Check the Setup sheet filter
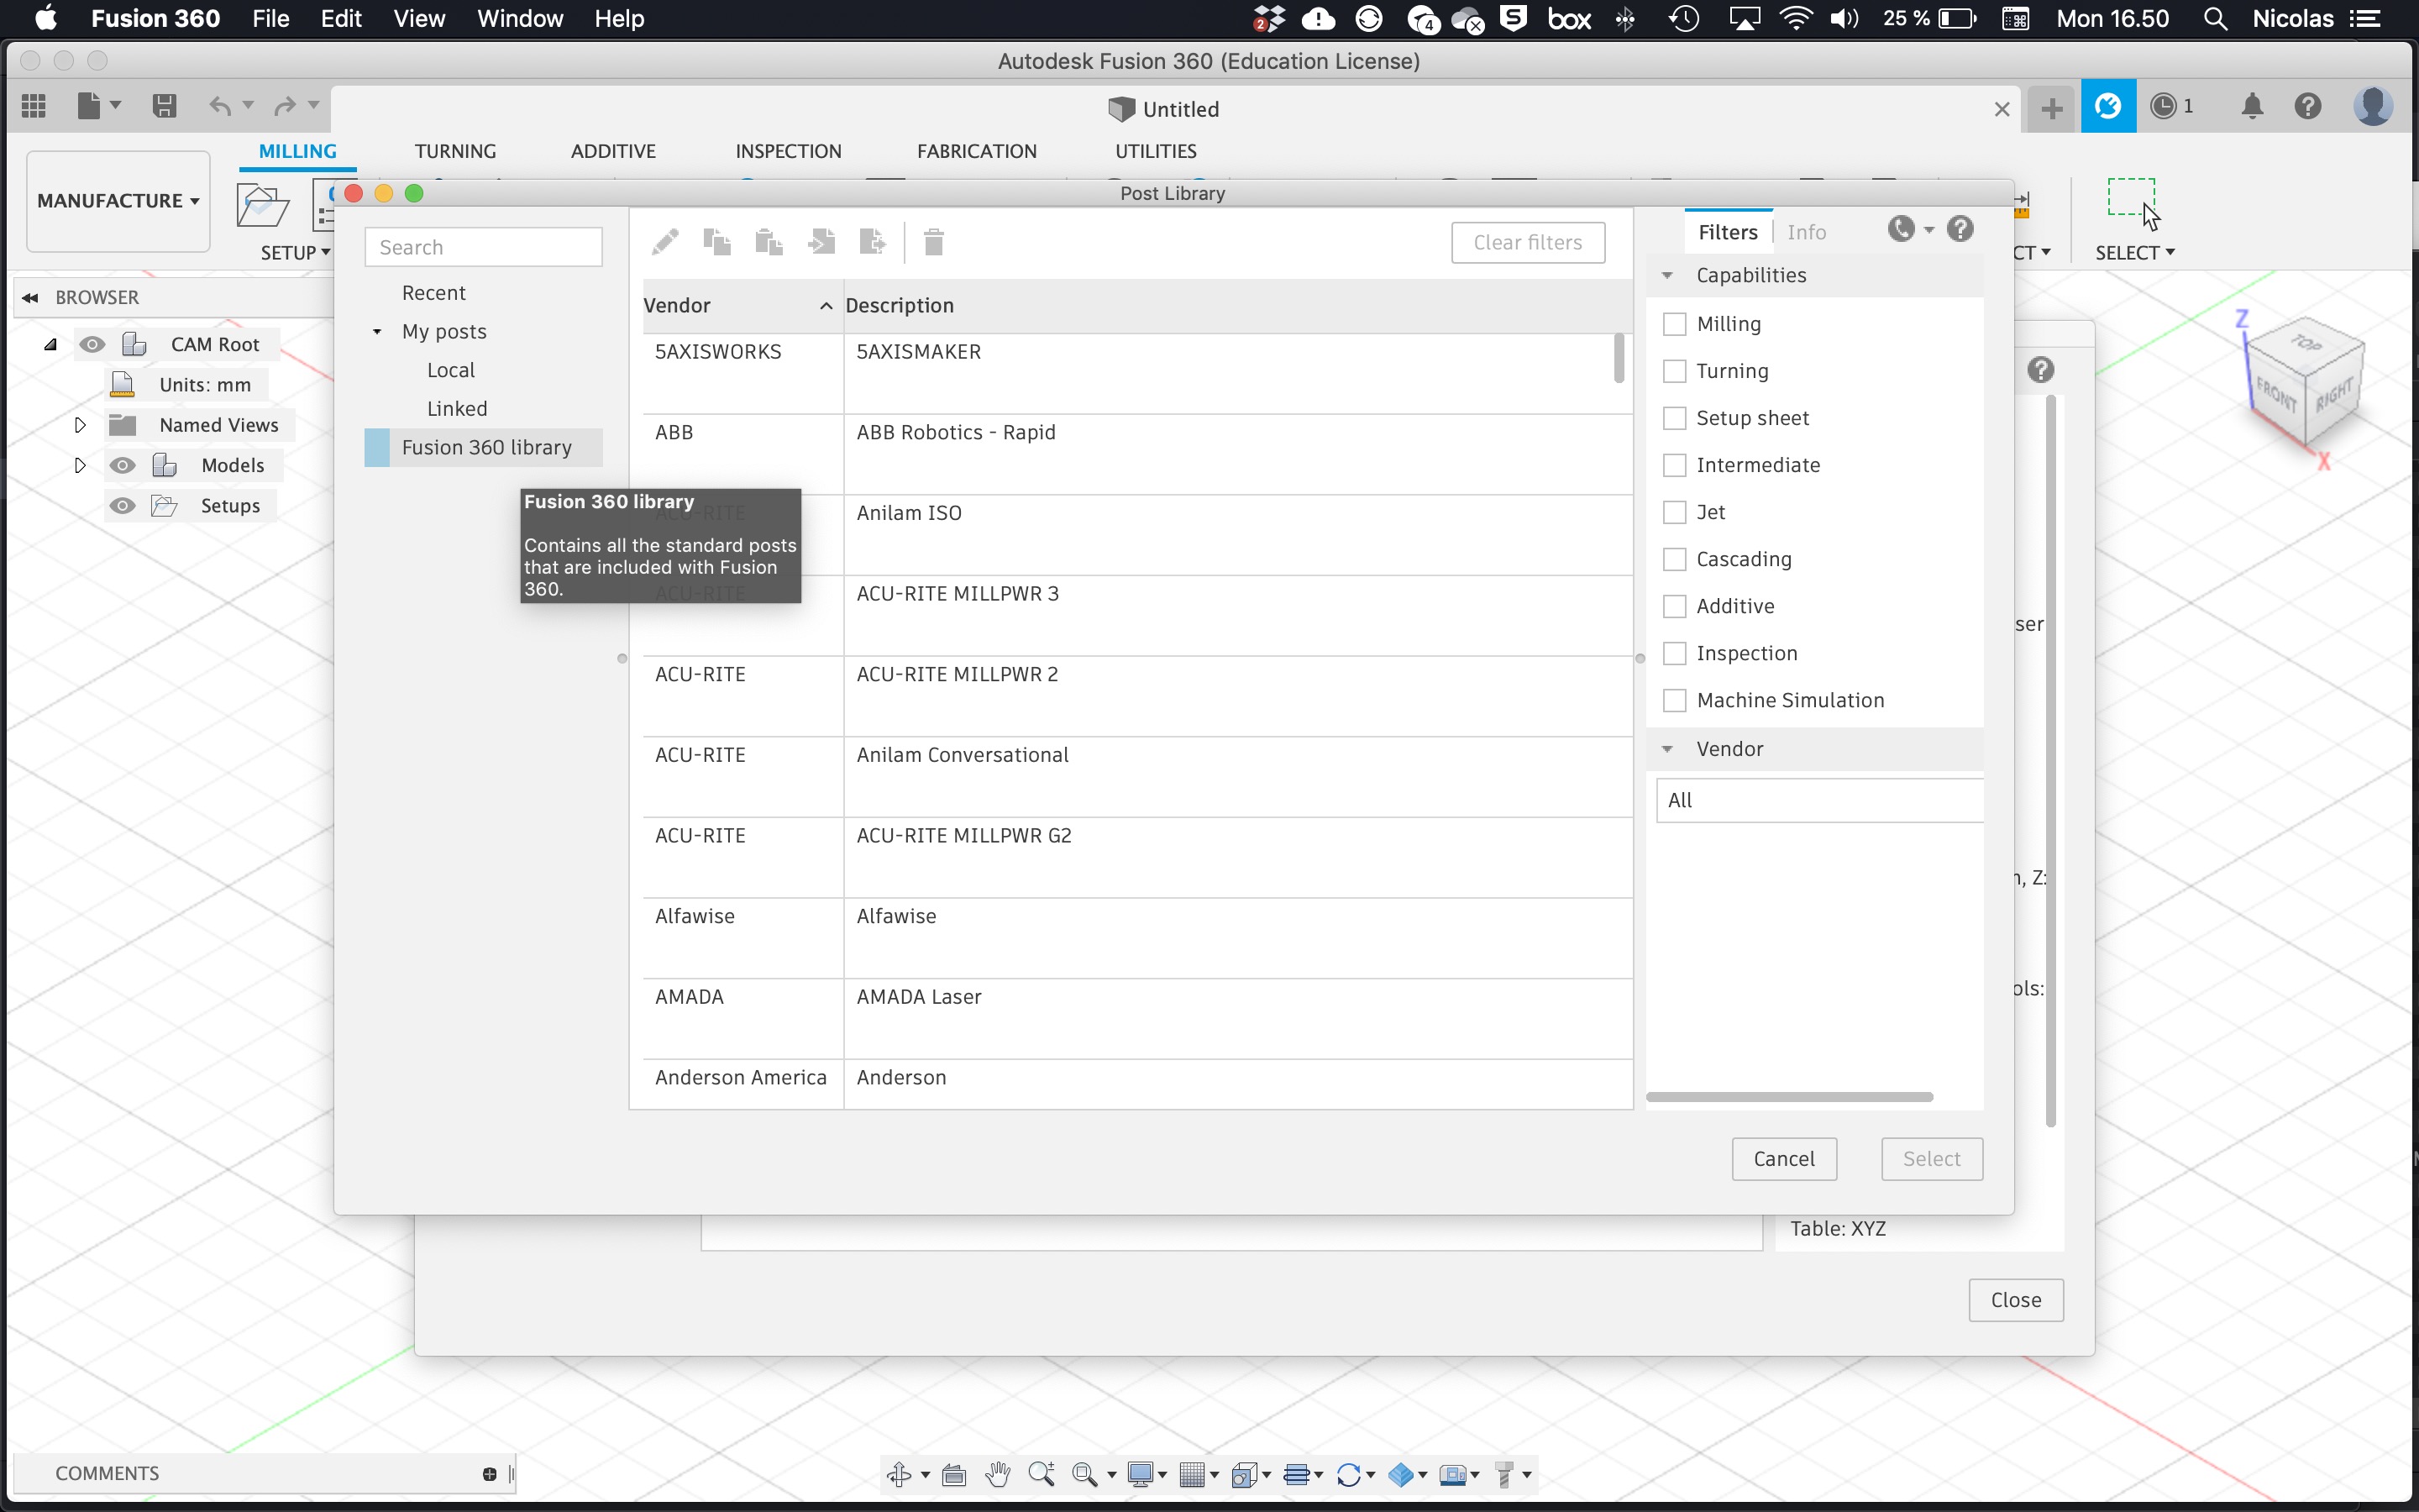The image size is (2419, 1512). 1674,418
